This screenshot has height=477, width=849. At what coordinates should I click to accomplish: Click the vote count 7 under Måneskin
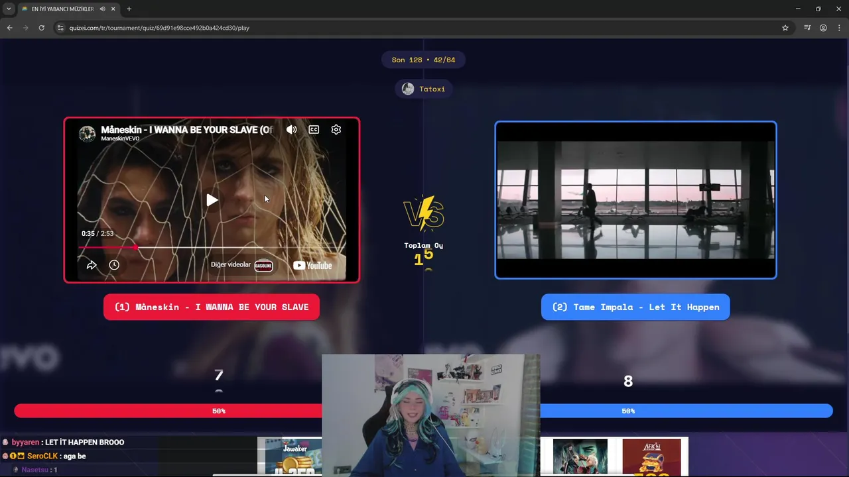[219, 376]
